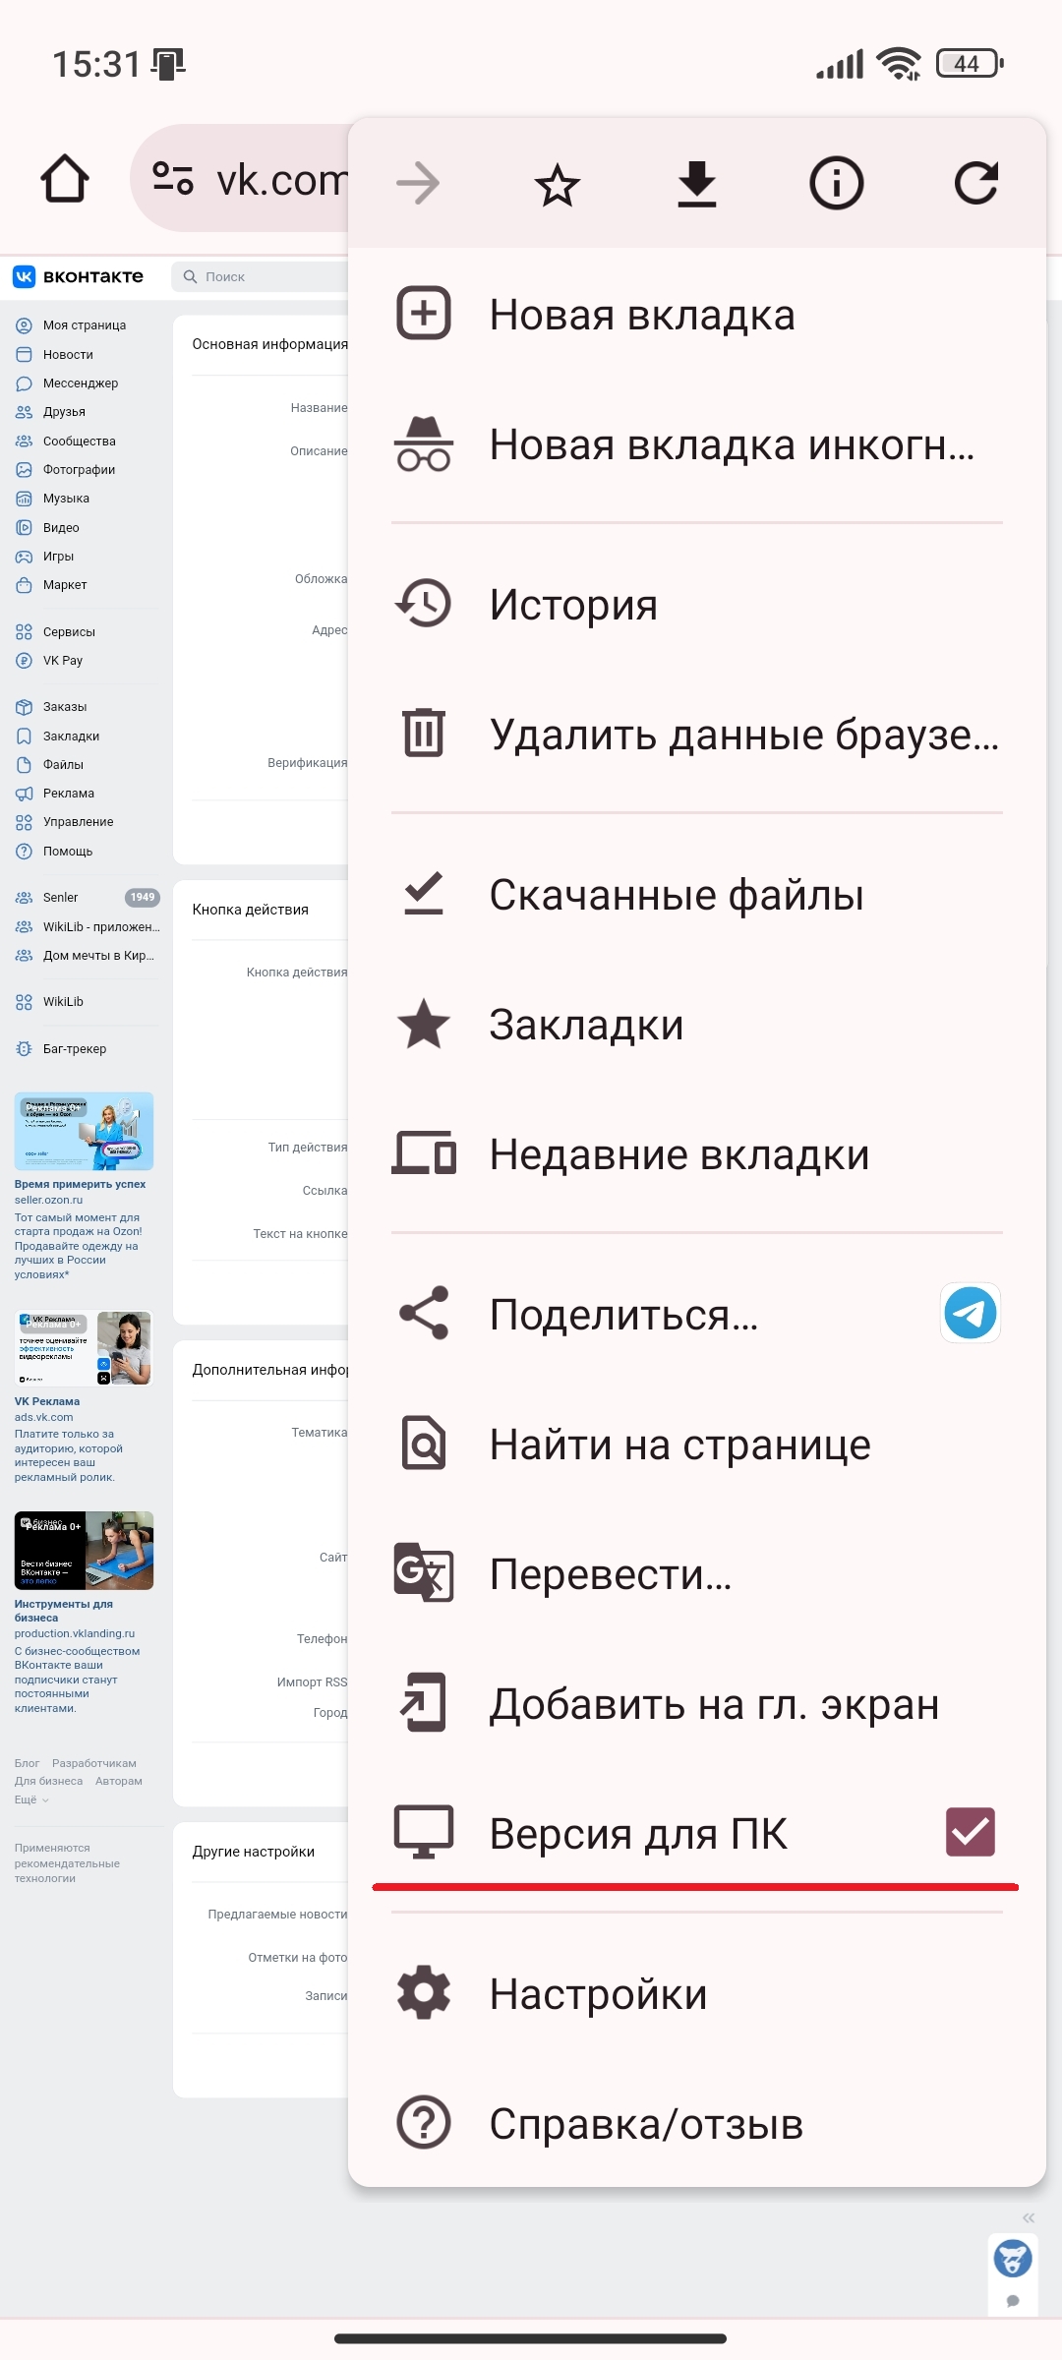This screenshot has height=2360, width=1062.
Task: Expand the "Ещё" footer dropdown
Action: (x=31, y=1799)
